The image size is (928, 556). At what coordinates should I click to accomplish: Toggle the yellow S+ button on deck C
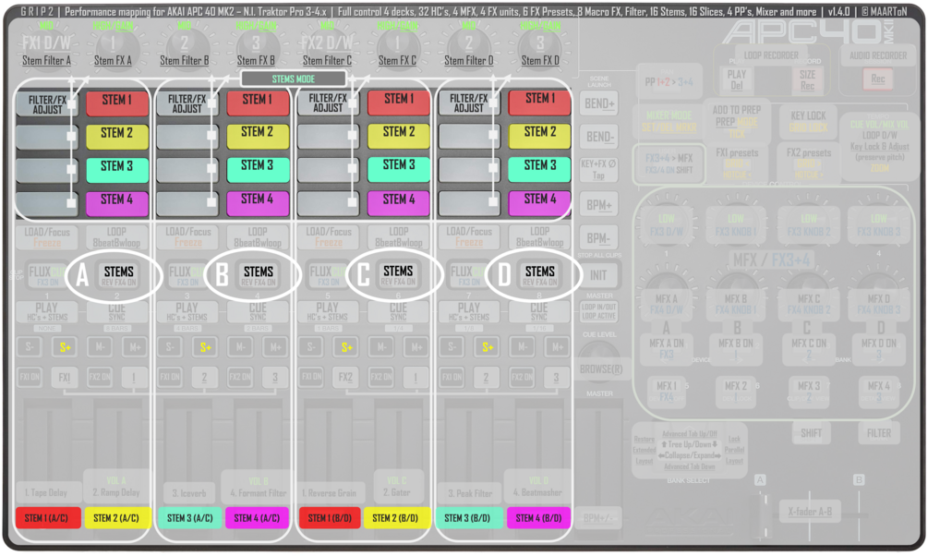[346, 347]
